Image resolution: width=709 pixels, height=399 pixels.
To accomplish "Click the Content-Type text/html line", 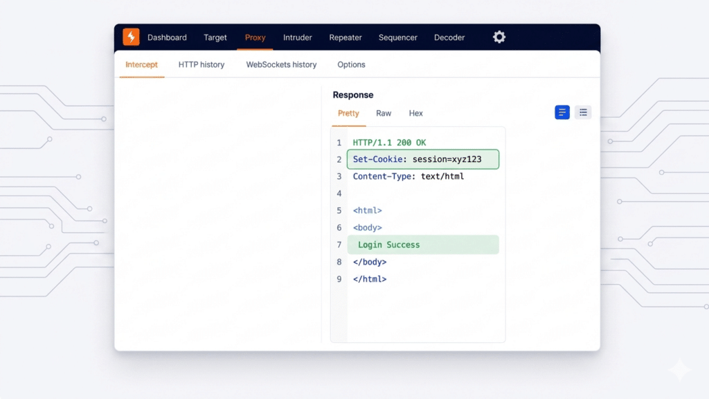I will click(x=409, y=177).
